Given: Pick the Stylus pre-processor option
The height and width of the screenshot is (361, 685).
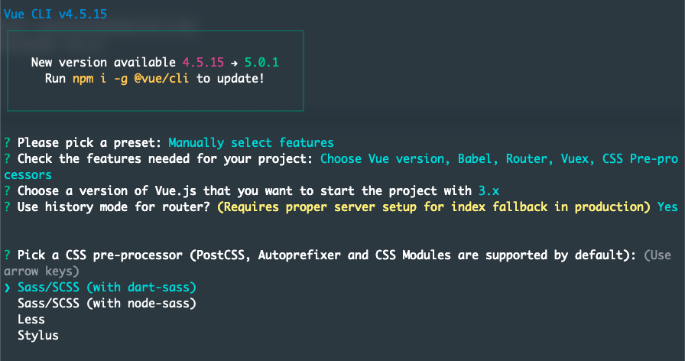Looking at the screenshot, I should 37,336.
